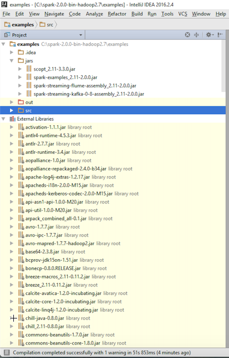This screenshot has width=229, height=358.
Task: Click the tool windows icon in status bar
Action: point(6,352)
